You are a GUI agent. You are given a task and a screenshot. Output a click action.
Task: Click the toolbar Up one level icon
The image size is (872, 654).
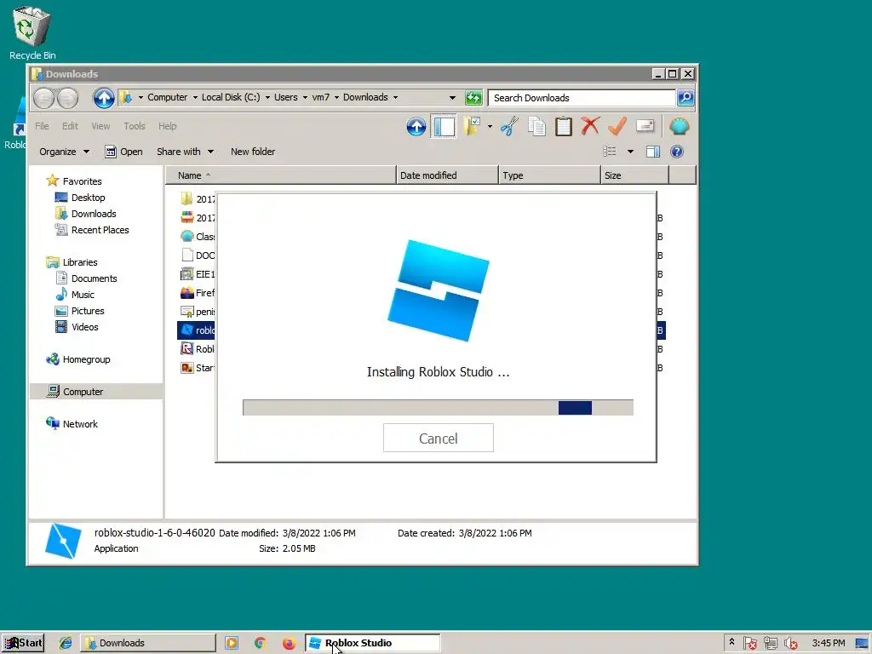[416, 127]
